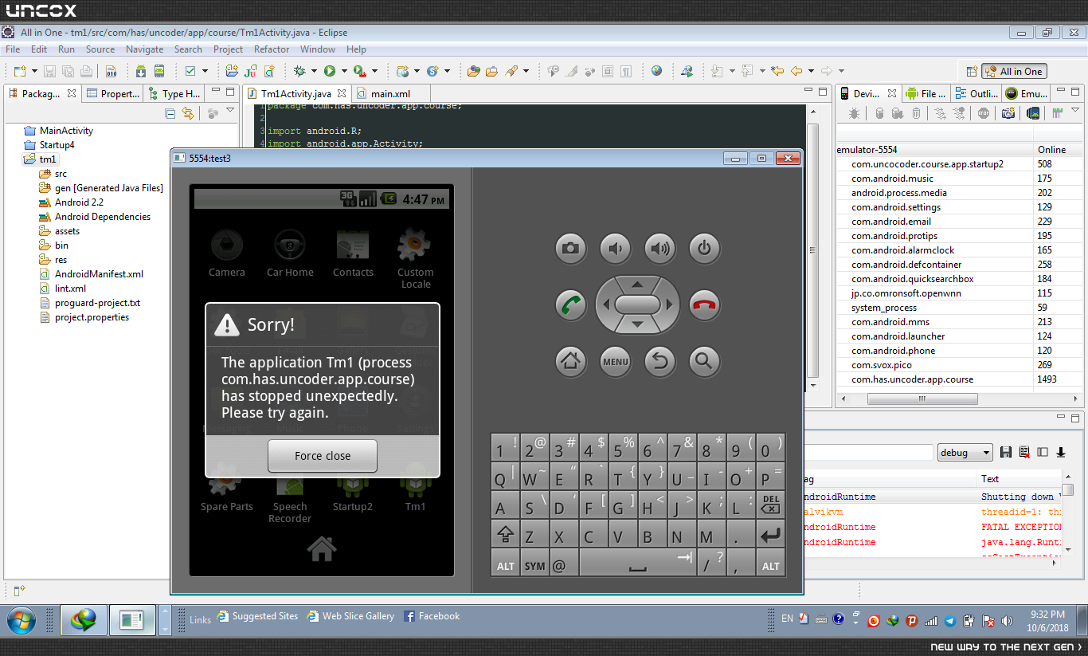Click the Save log disk icon in LogCat

1006,452
